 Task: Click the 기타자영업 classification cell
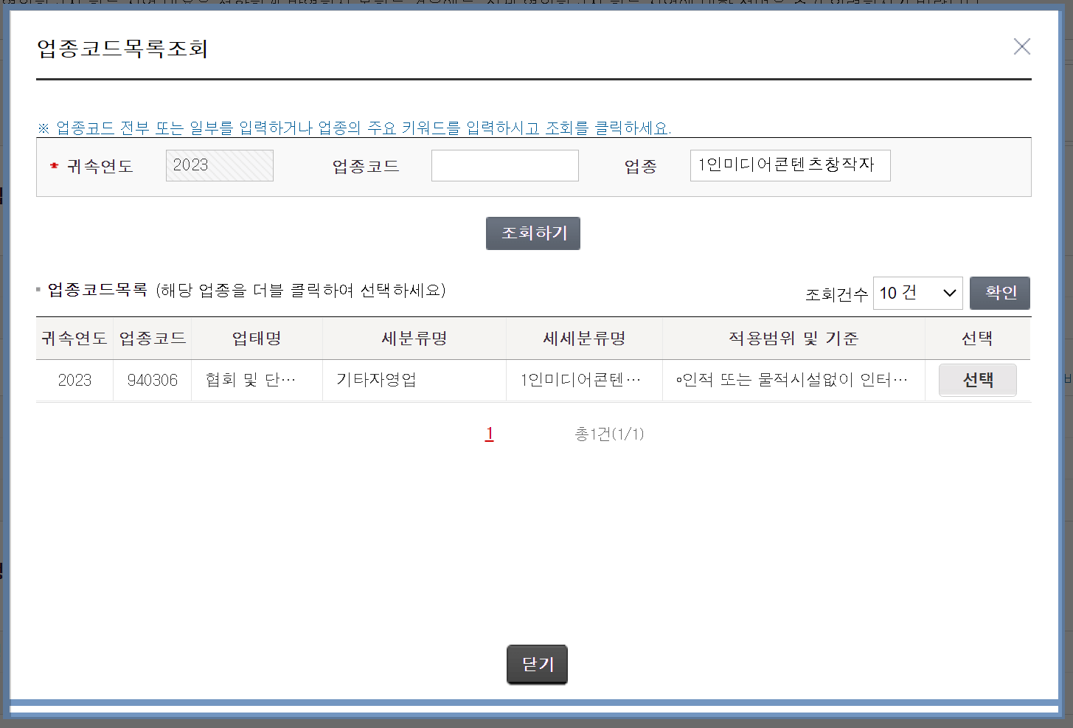pyautogui.click(x=375, y=379)
